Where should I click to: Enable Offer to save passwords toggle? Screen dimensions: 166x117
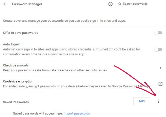coord(158,33)
